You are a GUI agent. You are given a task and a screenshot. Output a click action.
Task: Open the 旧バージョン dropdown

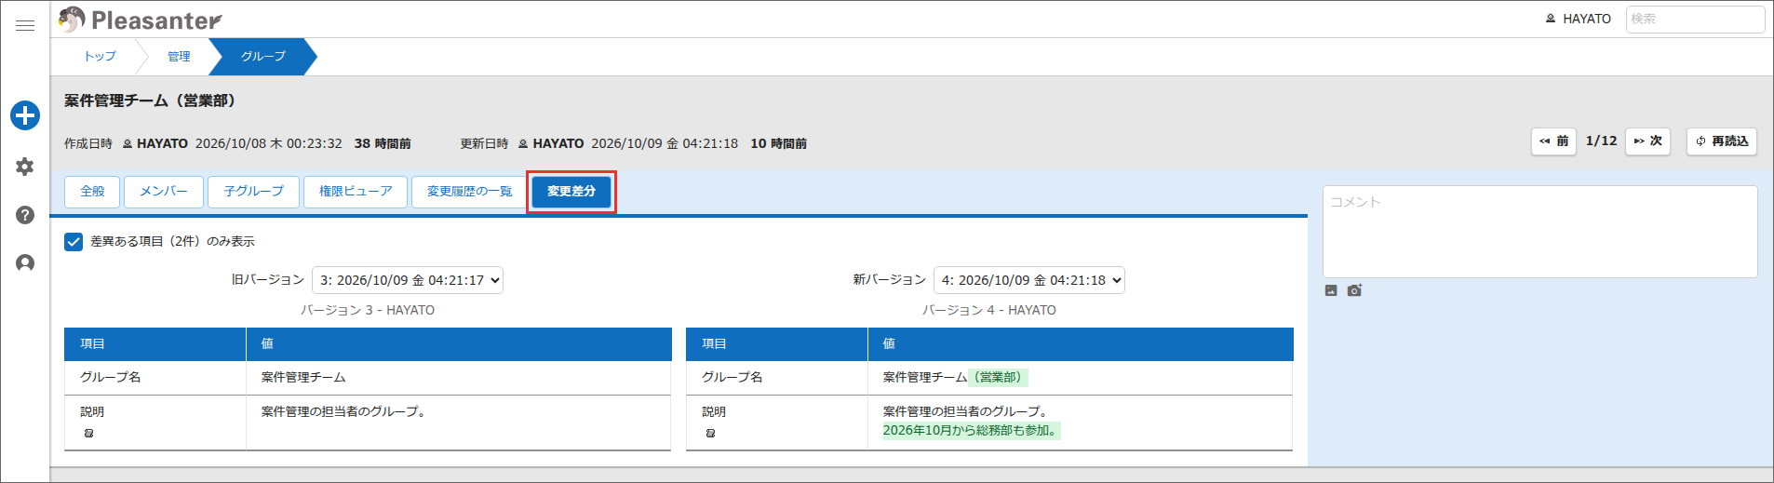tap(408, 280)
